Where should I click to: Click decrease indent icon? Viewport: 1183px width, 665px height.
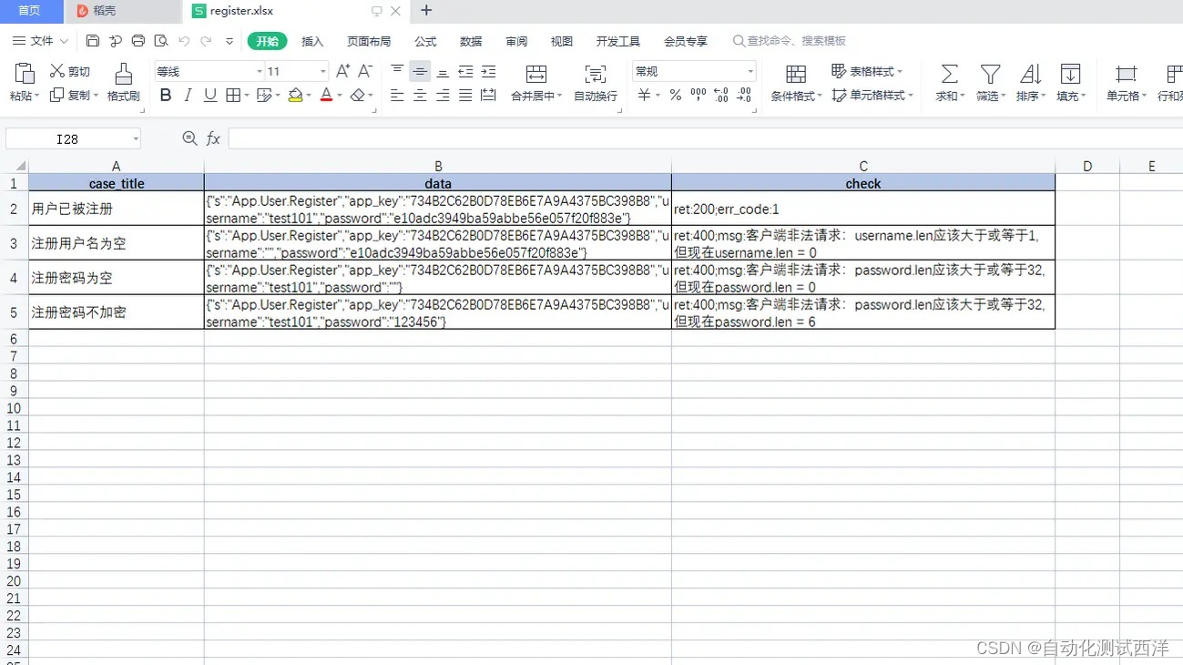coord(465,71)
